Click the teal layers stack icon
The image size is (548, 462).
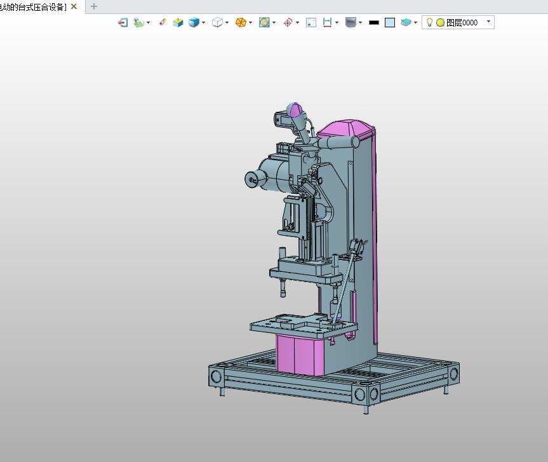[x=406, y=23]
